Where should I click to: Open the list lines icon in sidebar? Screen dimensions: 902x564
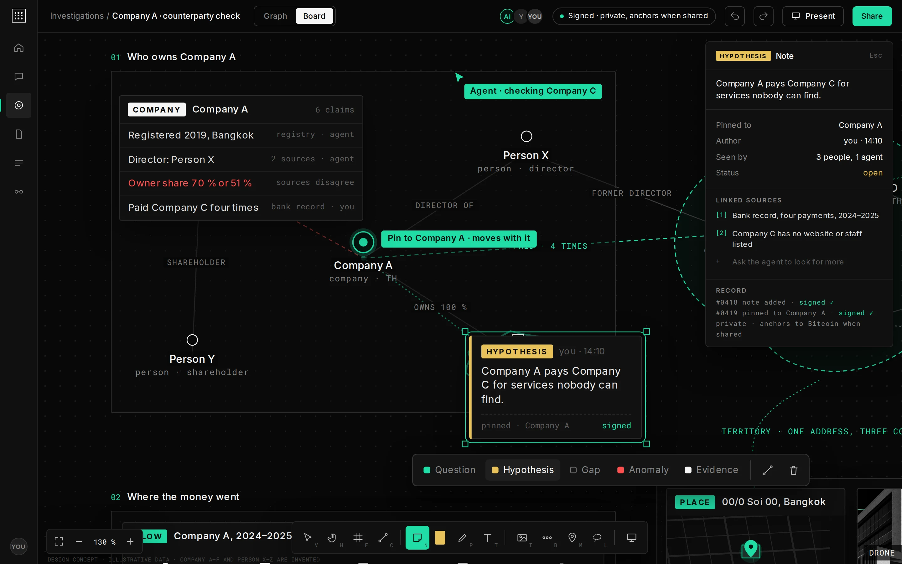click(19, 163)
